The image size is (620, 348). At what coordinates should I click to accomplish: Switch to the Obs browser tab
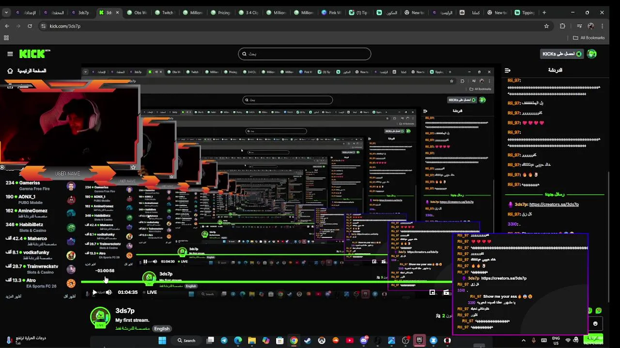tap(137, 13)
